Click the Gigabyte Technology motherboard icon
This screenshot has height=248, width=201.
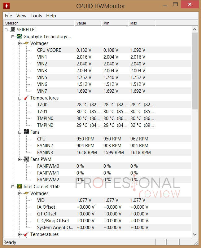pos(20,36)
